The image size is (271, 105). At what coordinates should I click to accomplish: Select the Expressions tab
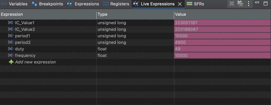point(83,4)
